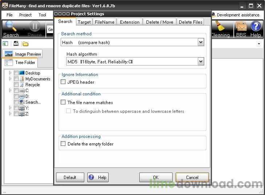This screenshot has height=195, width=265.
Task: Check the MyDocuments checkbox
Action: click(16, 79)
